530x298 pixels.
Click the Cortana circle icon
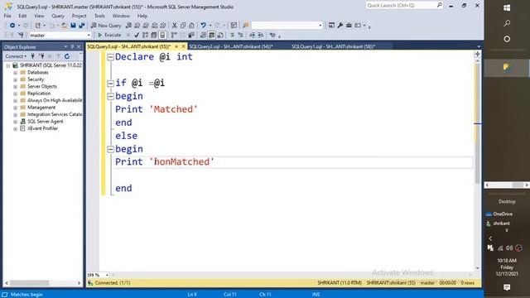coord(507,39)
